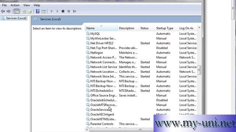Open the Action menu

(15, 5)
